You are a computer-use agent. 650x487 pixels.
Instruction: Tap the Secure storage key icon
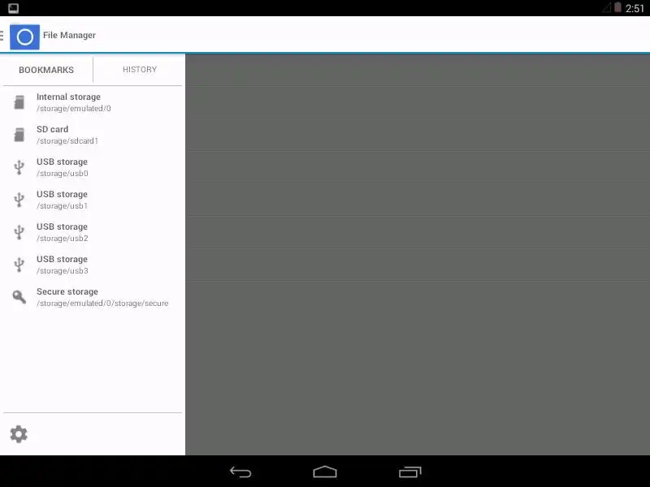tap(19, 296)
